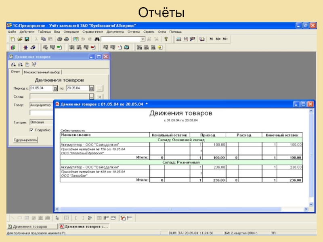Open calendar picker for period end date
The width and height of the screenshot is (323, 242).
point(92,88)
